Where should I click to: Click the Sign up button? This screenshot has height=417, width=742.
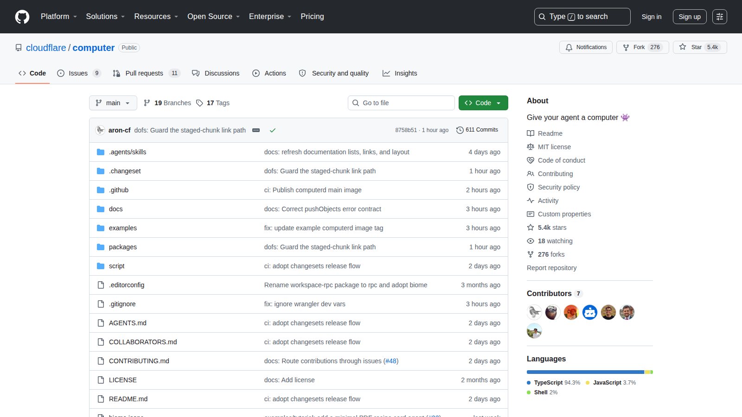690,17
